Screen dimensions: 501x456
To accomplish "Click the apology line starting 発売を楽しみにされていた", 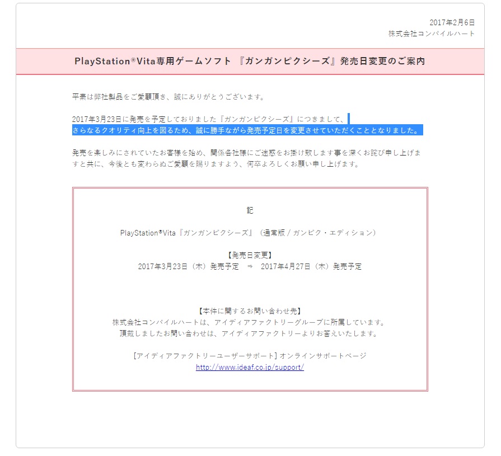I will tap(246, 153).
